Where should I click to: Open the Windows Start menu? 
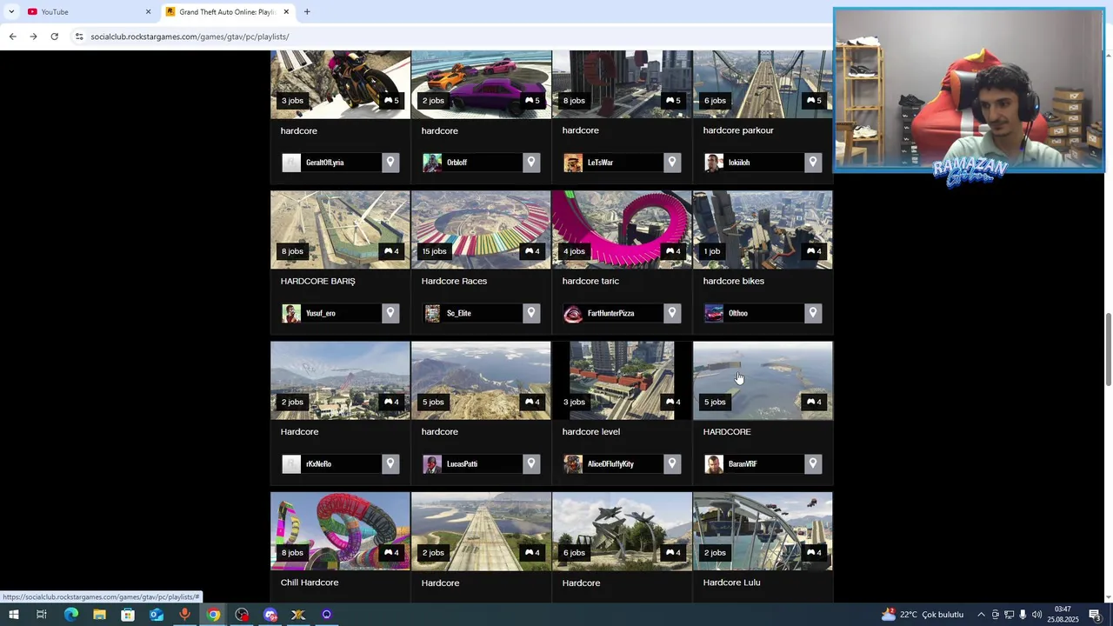coord(13,615)
